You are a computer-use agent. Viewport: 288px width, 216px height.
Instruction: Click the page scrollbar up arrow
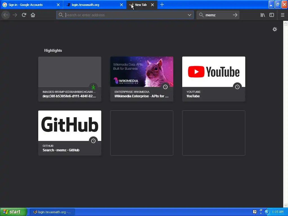[x=286, y=23]
